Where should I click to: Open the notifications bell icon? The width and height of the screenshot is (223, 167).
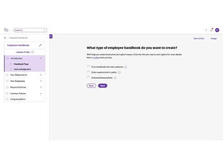(211, 30)
